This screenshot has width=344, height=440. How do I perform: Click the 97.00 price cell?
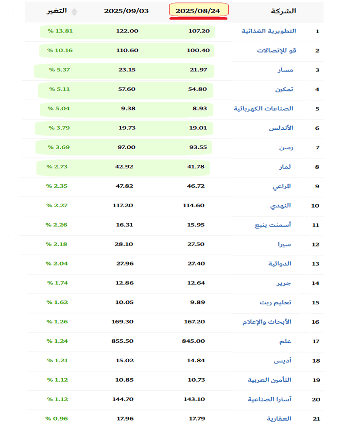click(x=126, y=147)
